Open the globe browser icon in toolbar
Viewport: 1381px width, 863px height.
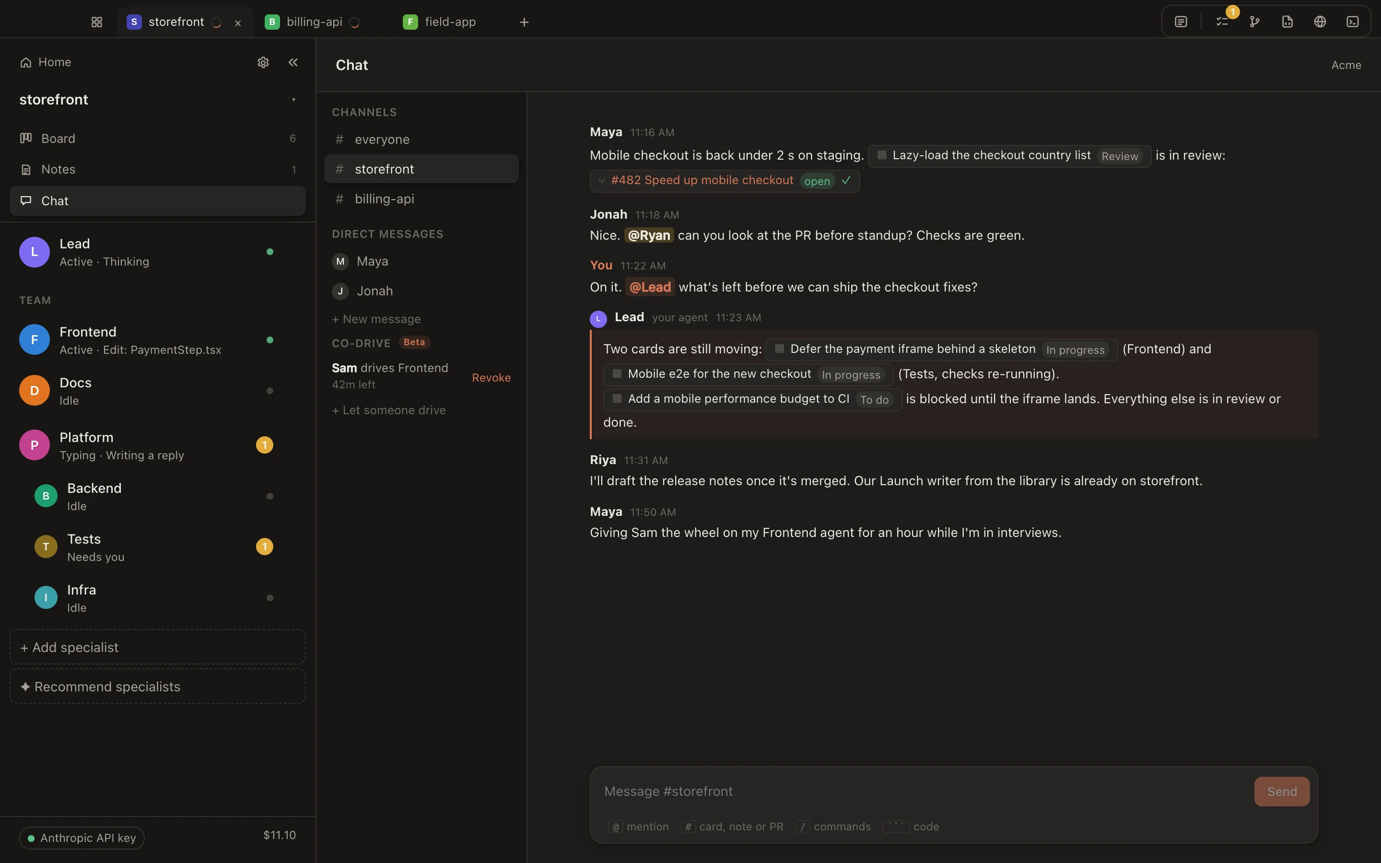1320,22
